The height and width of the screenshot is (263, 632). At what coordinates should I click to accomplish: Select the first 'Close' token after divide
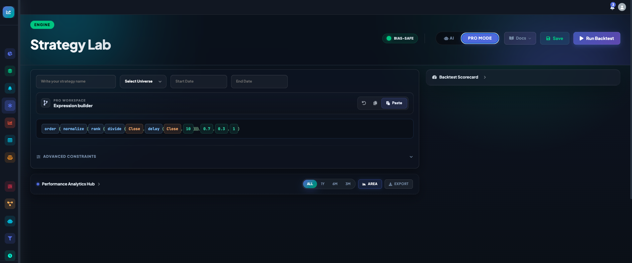point(135,129)
